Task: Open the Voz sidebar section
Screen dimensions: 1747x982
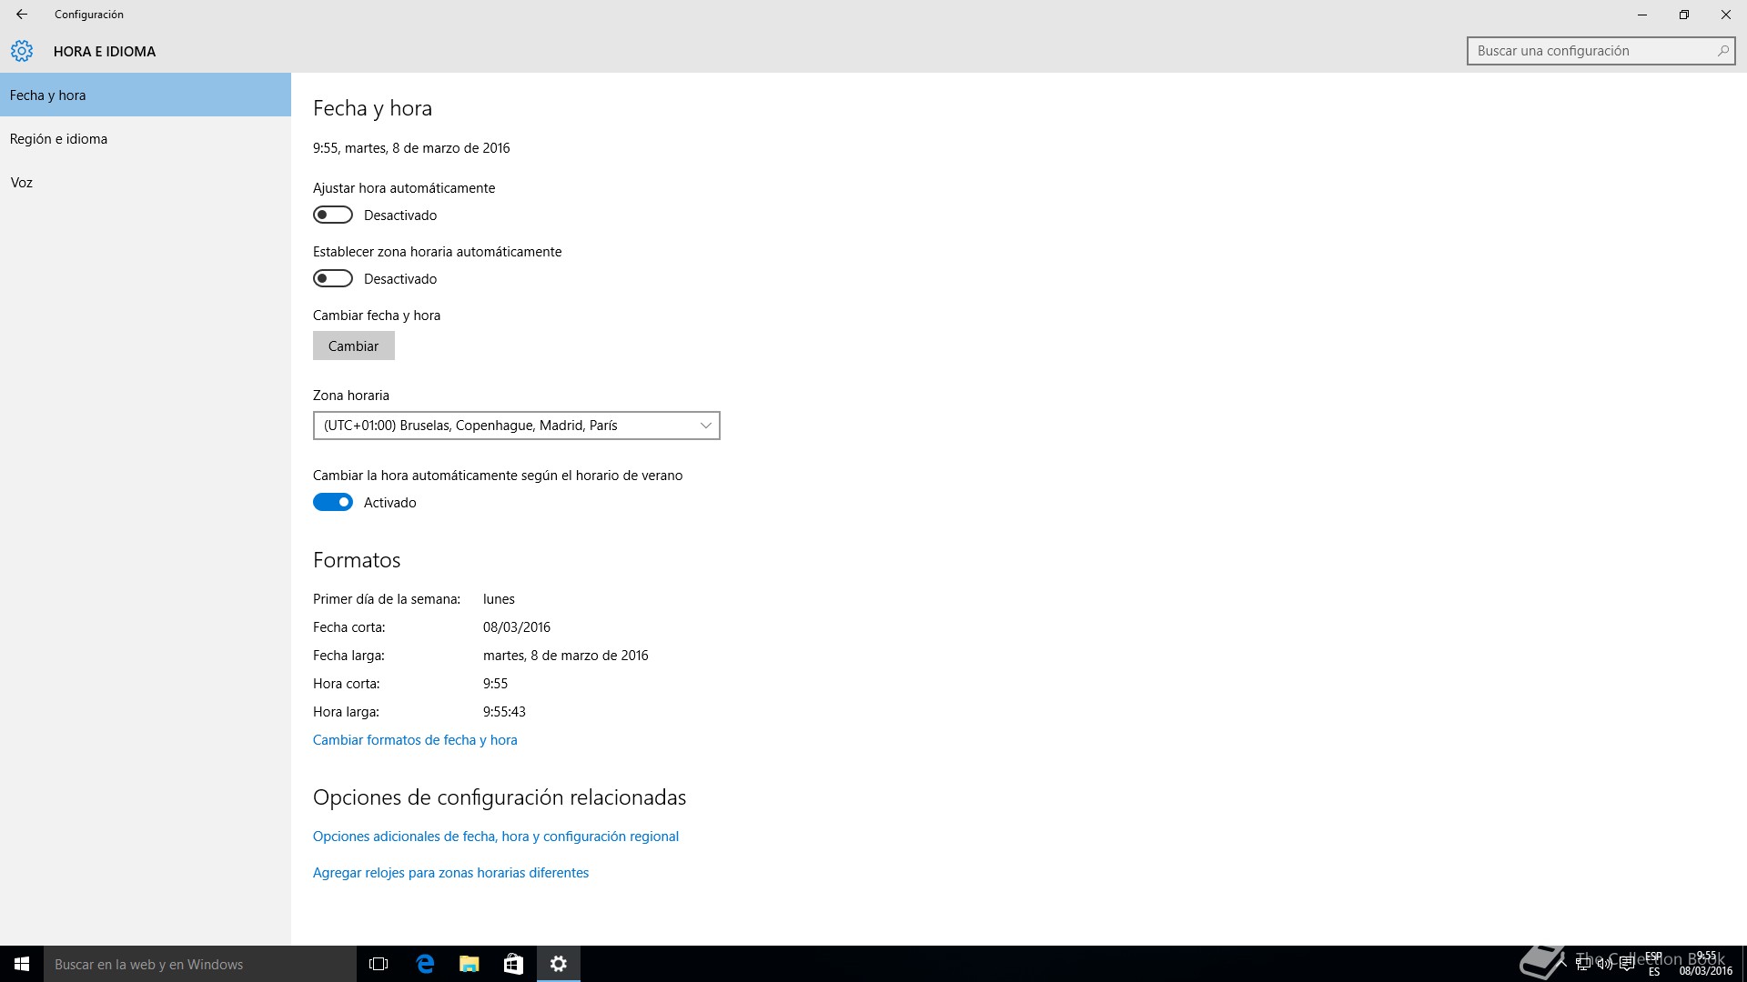Action: (146, 182)
